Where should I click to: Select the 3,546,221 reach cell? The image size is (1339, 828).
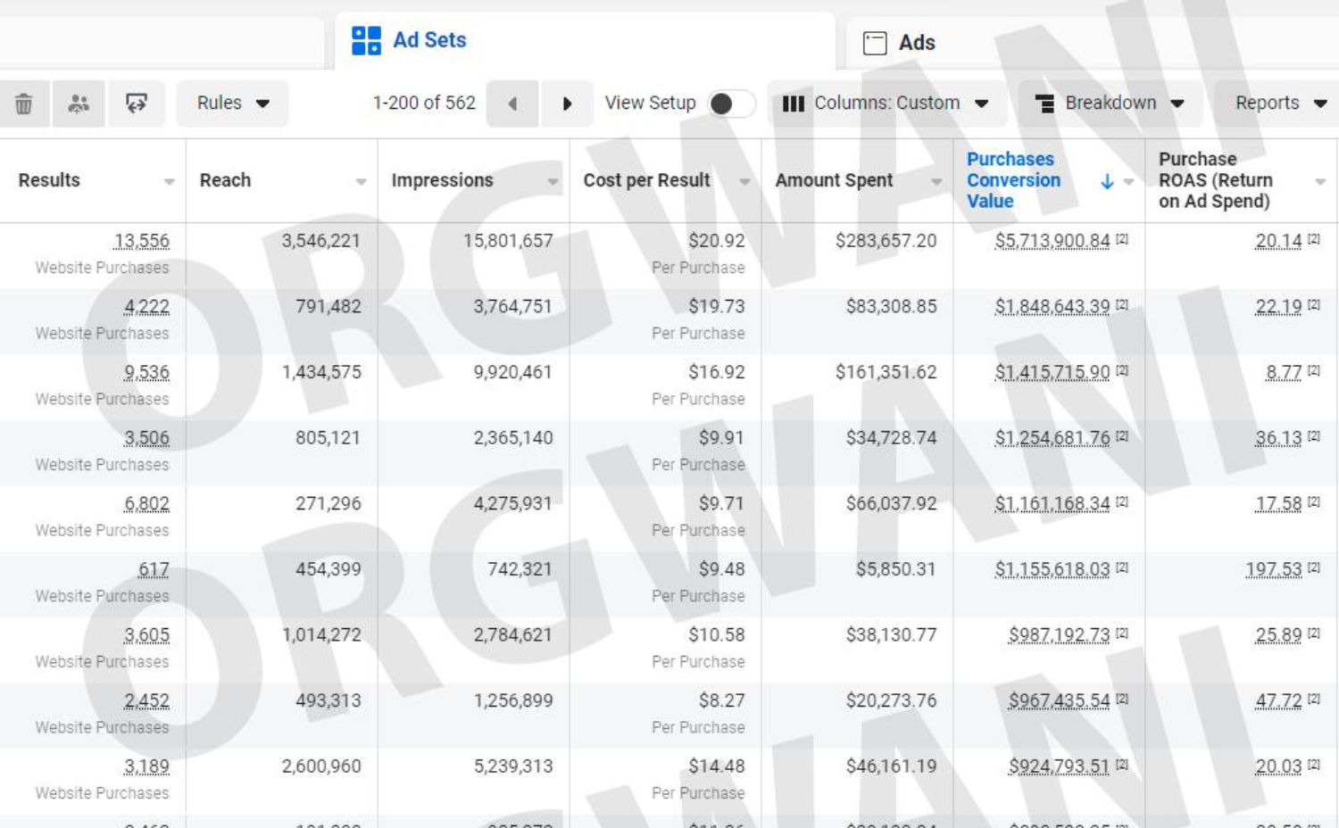click(321, 241)
